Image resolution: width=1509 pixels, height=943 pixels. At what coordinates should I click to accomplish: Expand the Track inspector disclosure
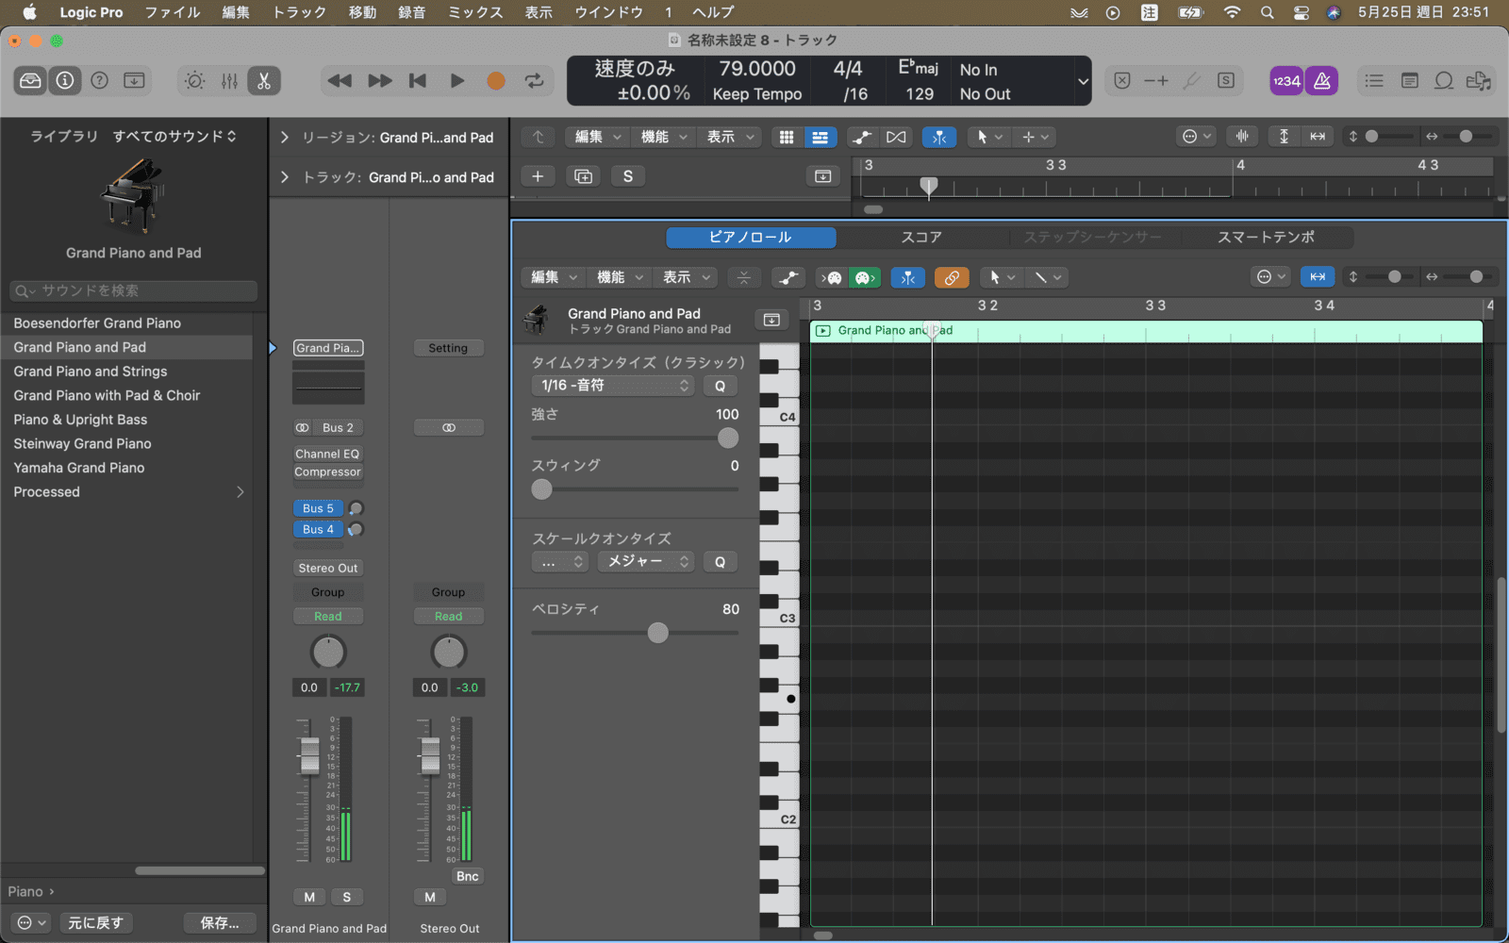click(x=284, y=177)
